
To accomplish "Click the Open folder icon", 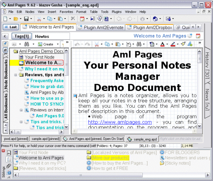I will coord(16,19).
